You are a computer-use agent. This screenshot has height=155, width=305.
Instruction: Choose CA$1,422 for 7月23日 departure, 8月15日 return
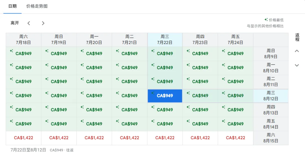point(200,138)
